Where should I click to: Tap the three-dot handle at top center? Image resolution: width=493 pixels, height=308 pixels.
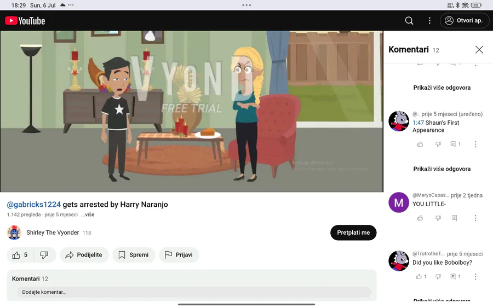(x=246, y=5)
